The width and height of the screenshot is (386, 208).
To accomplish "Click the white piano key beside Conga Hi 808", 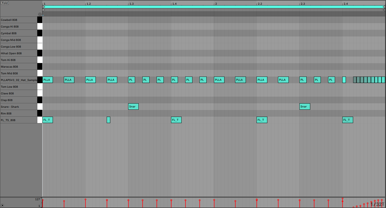I will (40, 26).
